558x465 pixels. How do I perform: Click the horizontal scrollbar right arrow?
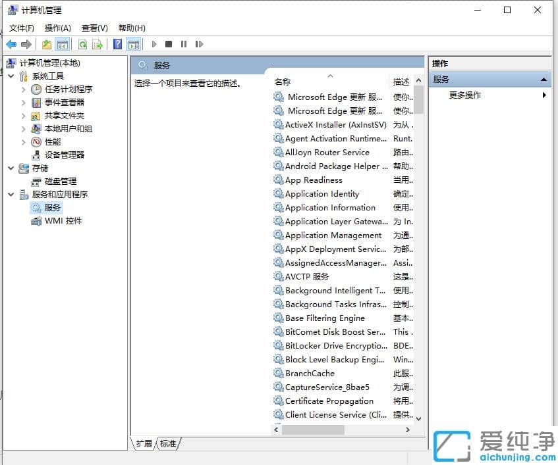point(409,429)
